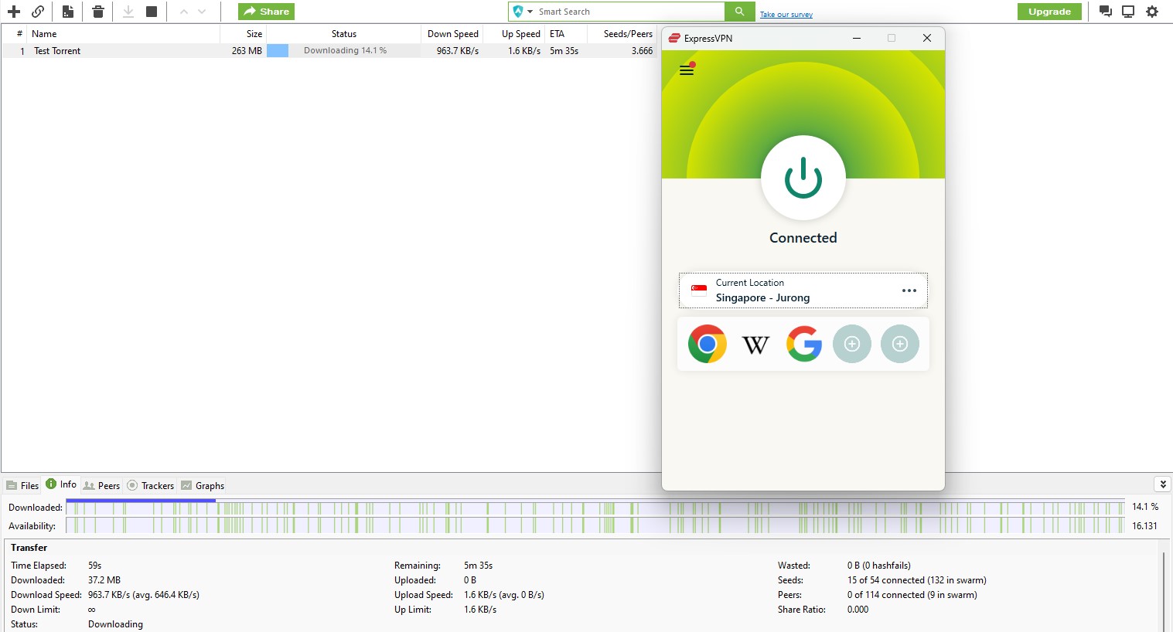Viewport: 1173px width, 632px height.
Task: Switch to the Info tab
Action: [x=61, y=484]
